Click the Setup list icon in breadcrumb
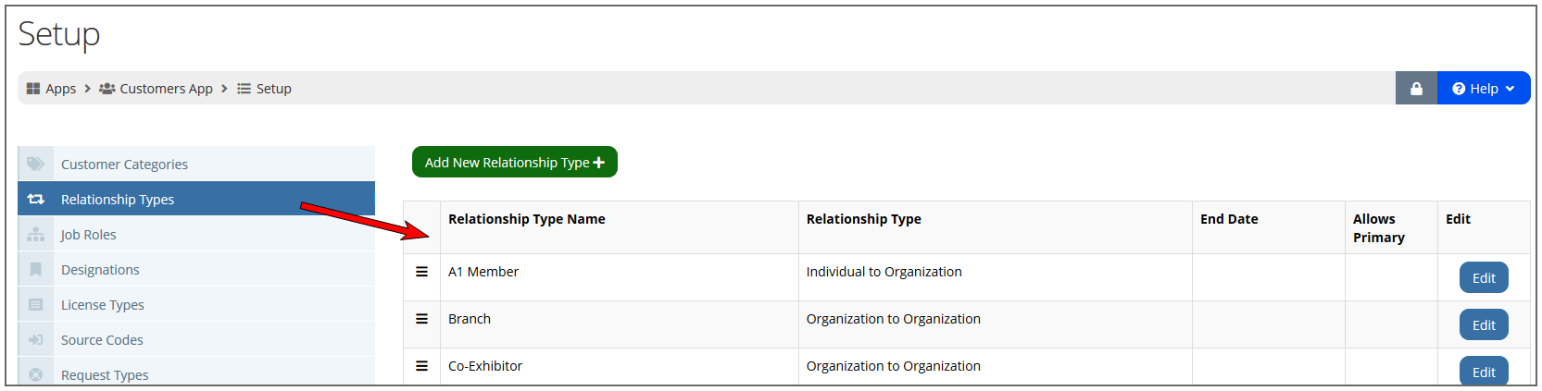 244,89
